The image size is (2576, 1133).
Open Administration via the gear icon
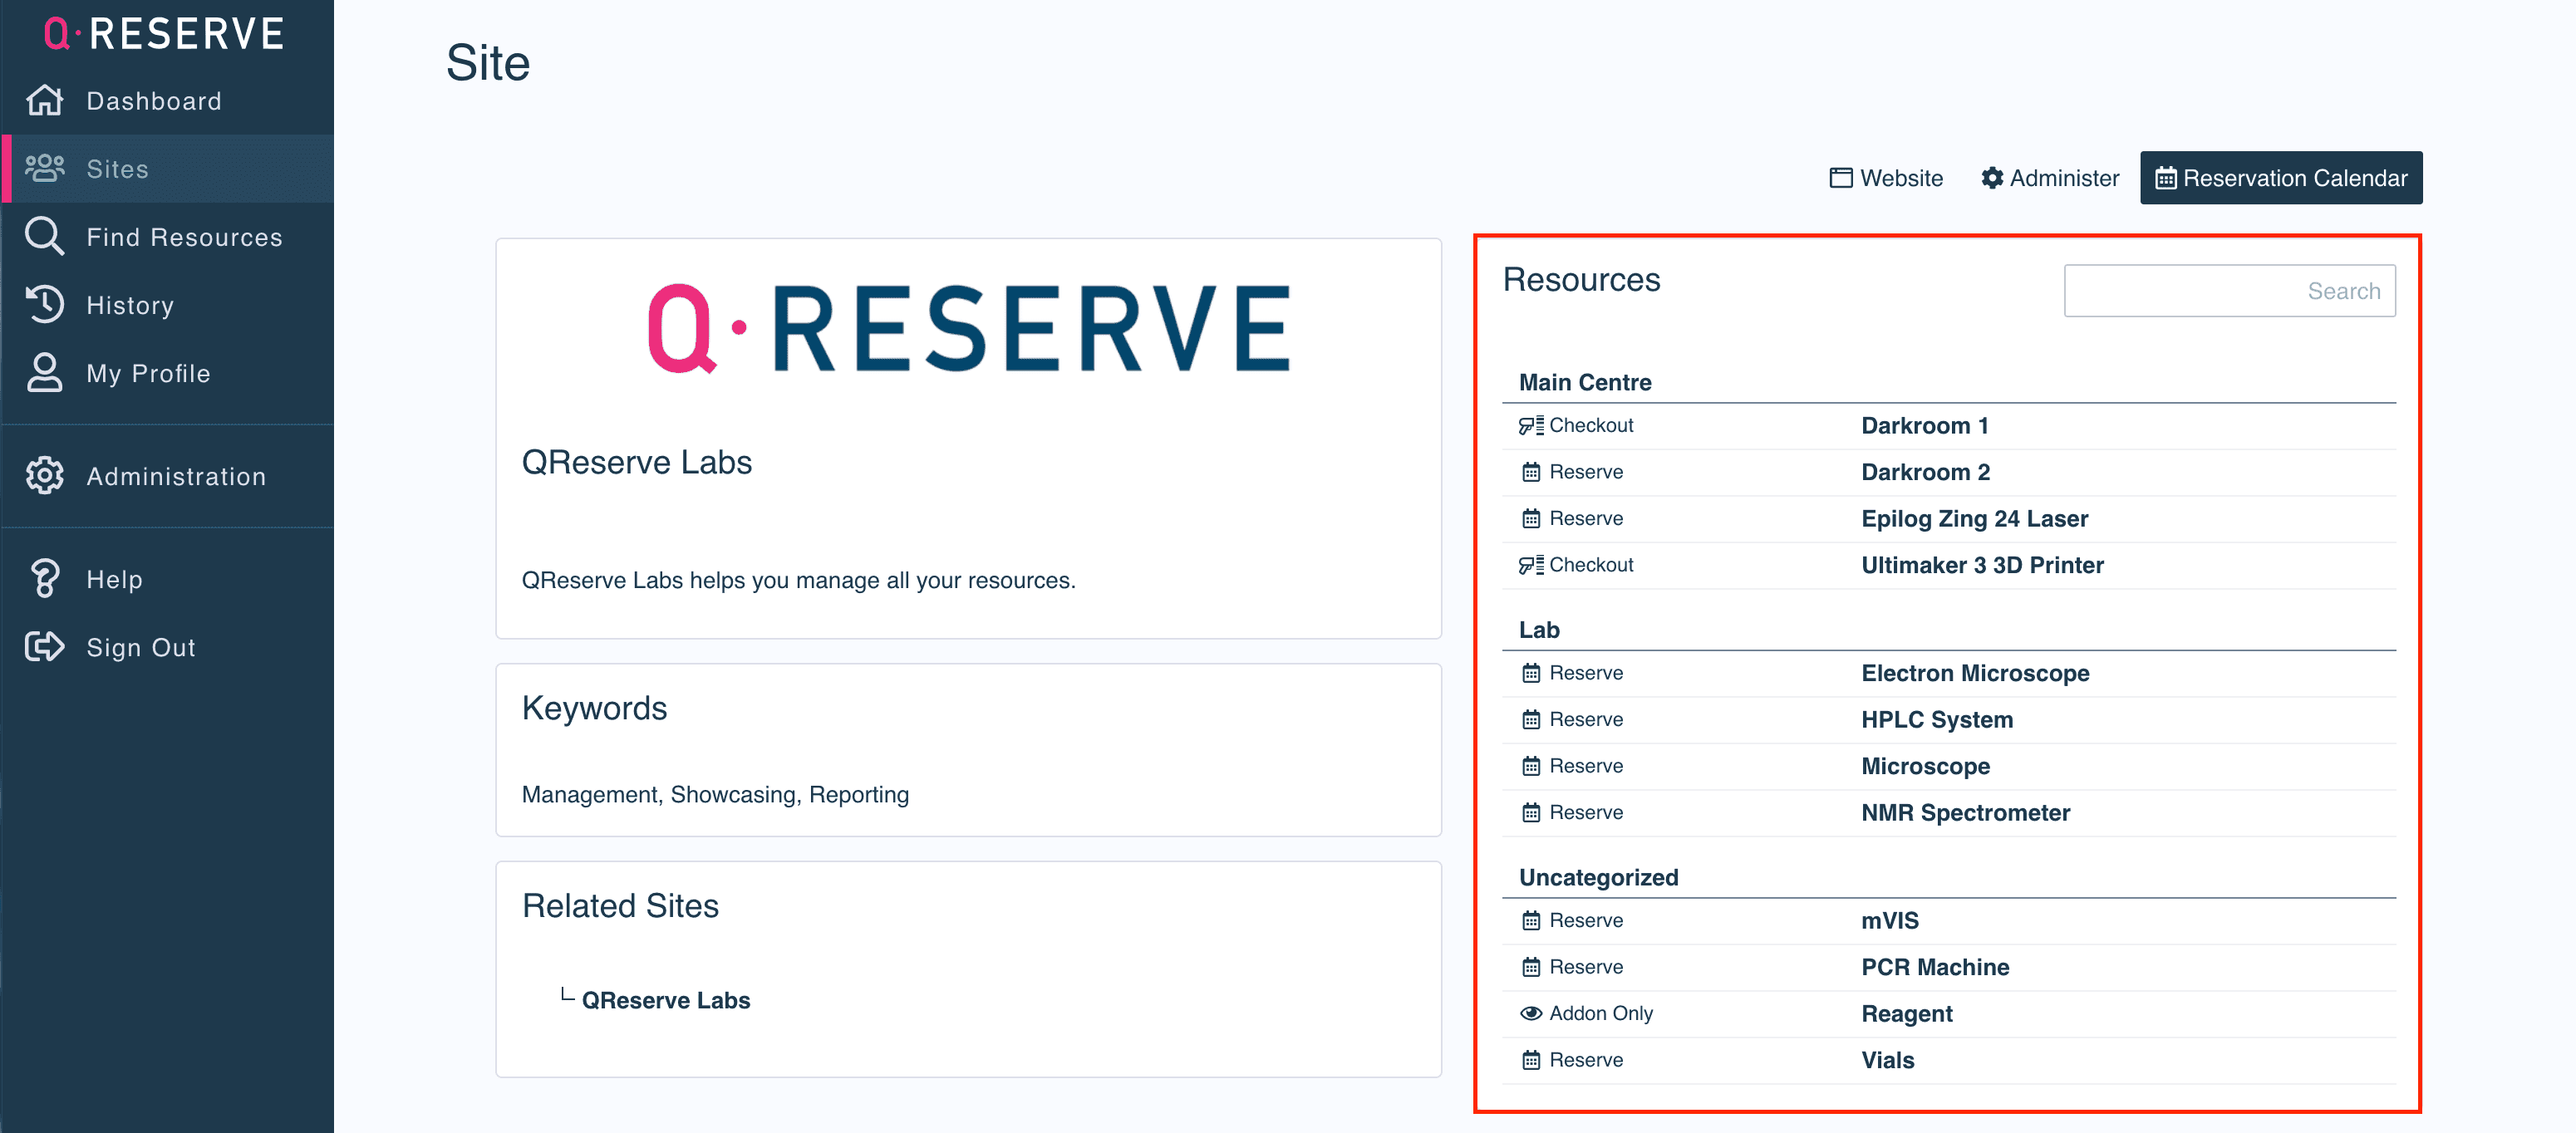point(45,476)
